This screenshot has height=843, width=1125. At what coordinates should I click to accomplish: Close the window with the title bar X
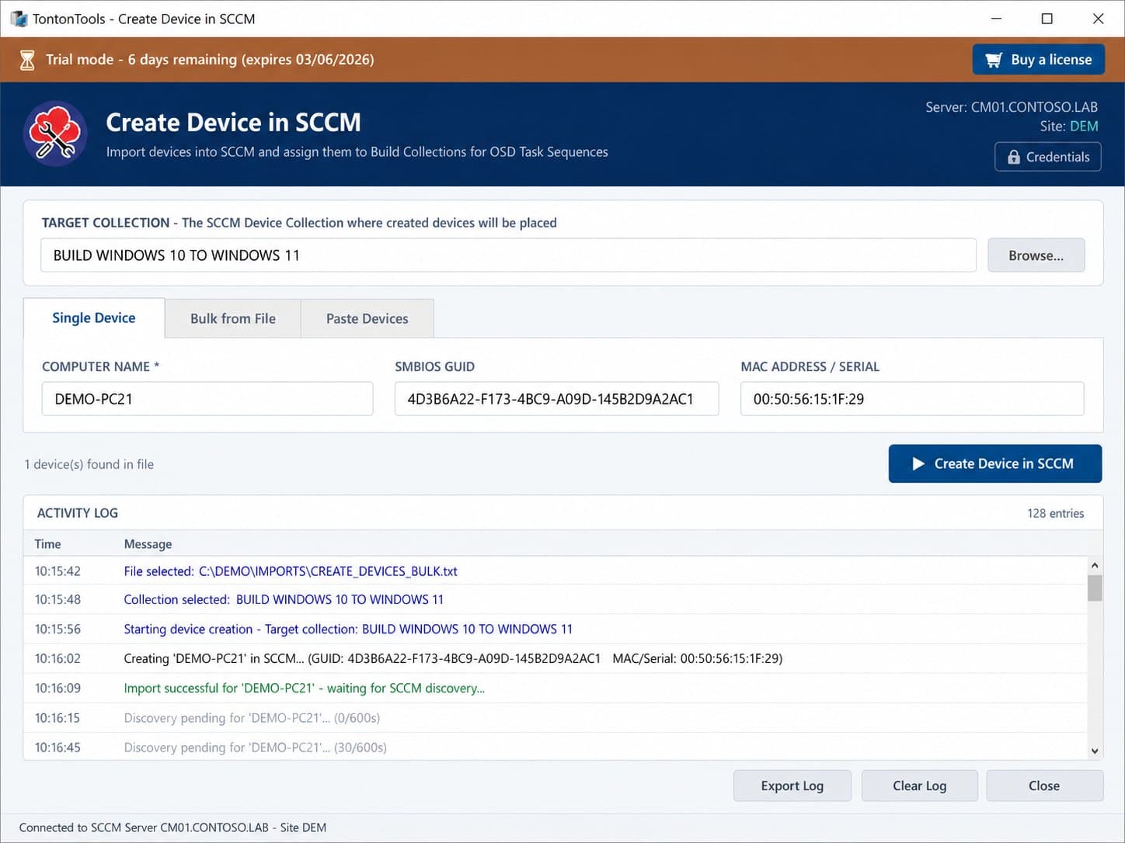coord(1098,19)
